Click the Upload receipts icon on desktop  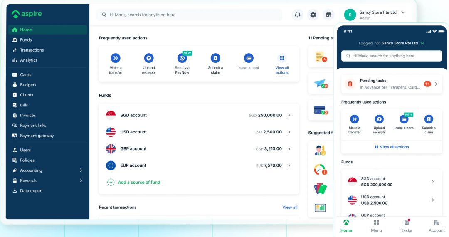click(149, 58)
